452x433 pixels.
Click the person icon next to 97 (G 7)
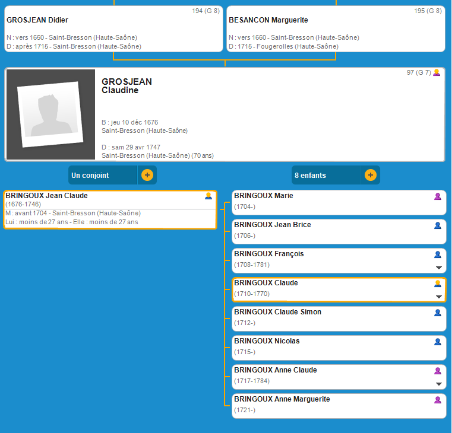[437, 72]
